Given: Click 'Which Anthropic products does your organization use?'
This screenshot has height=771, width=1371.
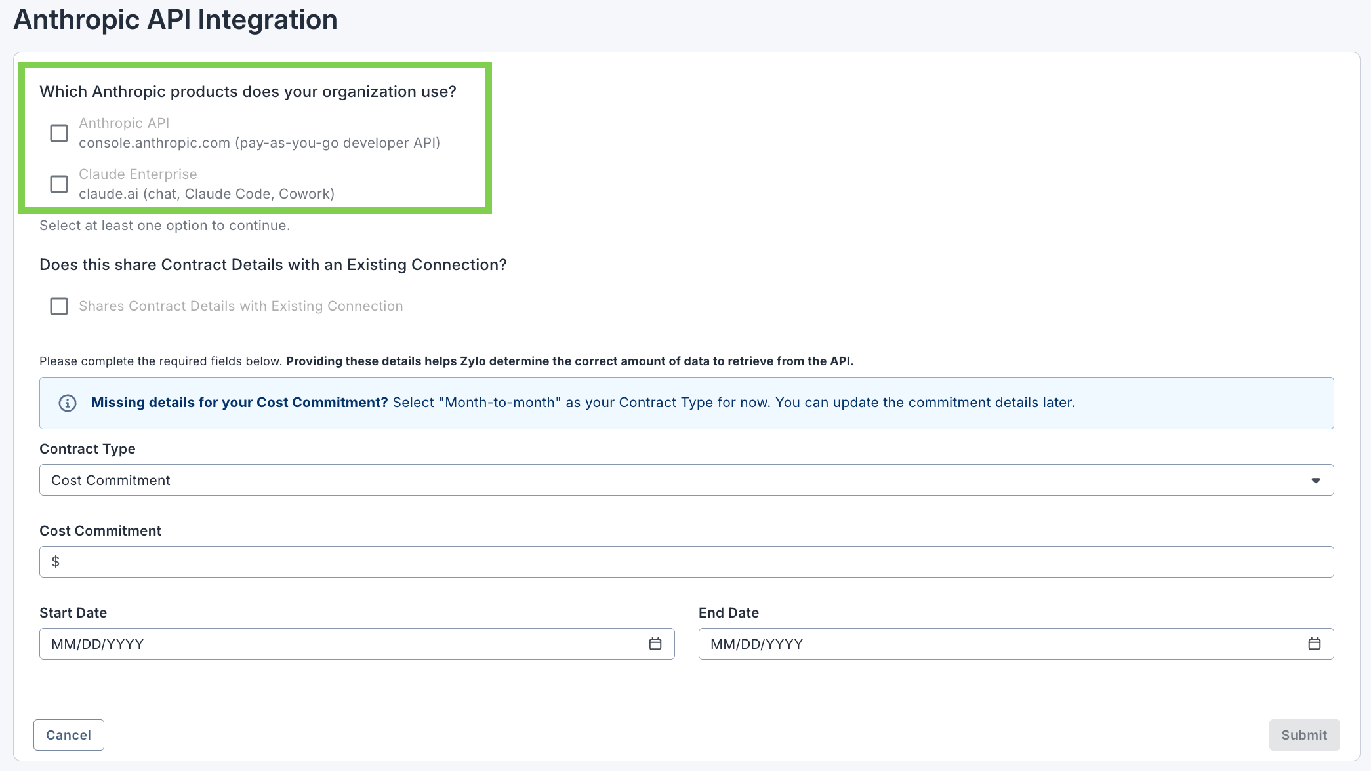Looking at the screenshot, I should [x=248, y=92].
